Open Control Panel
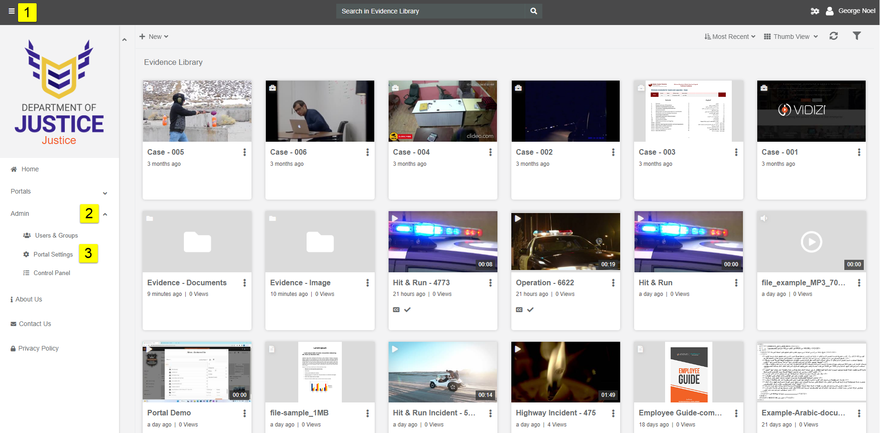Viewport: 880px width, 433px height. pyautogui.click(x=47, y=273)
